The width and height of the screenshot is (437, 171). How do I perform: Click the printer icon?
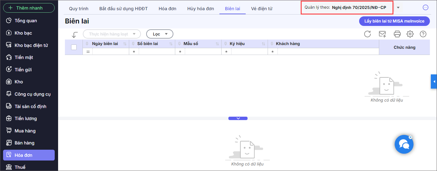pyautogui.click(x=397, y=34)
